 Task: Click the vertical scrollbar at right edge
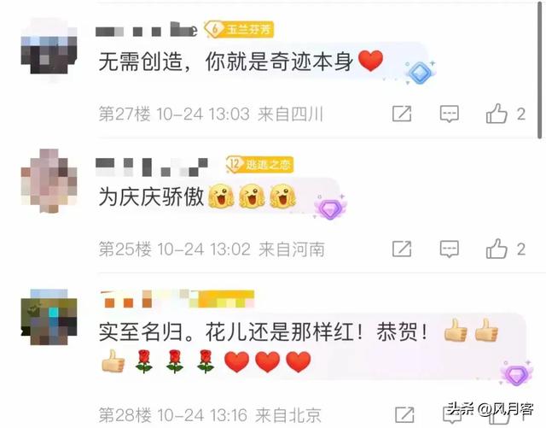(x=540, y=70)
